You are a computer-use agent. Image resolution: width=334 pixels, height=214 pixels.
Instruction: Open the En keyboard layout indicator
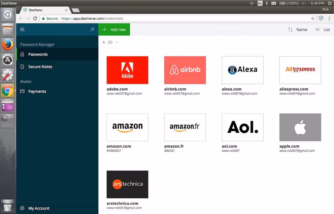260,3
